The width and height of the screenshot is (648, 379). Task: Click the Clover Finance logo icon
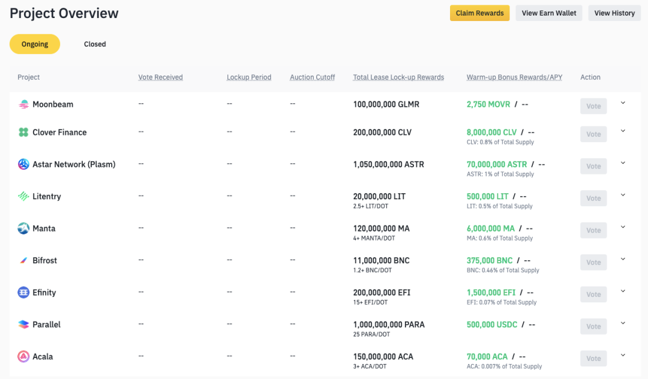(23, 132)
